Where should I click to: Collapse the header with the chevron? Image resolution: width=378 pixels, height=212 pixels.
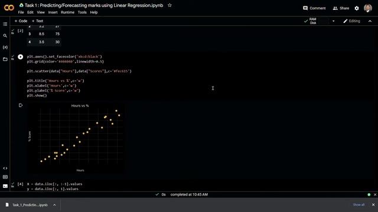pyautogui.click(x=370, y=21)
